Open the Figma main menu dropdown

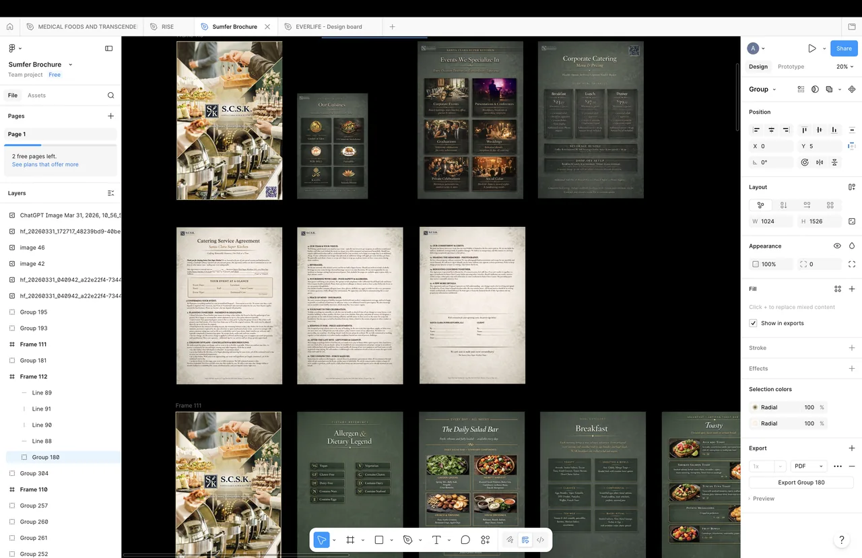click(15, 48)
